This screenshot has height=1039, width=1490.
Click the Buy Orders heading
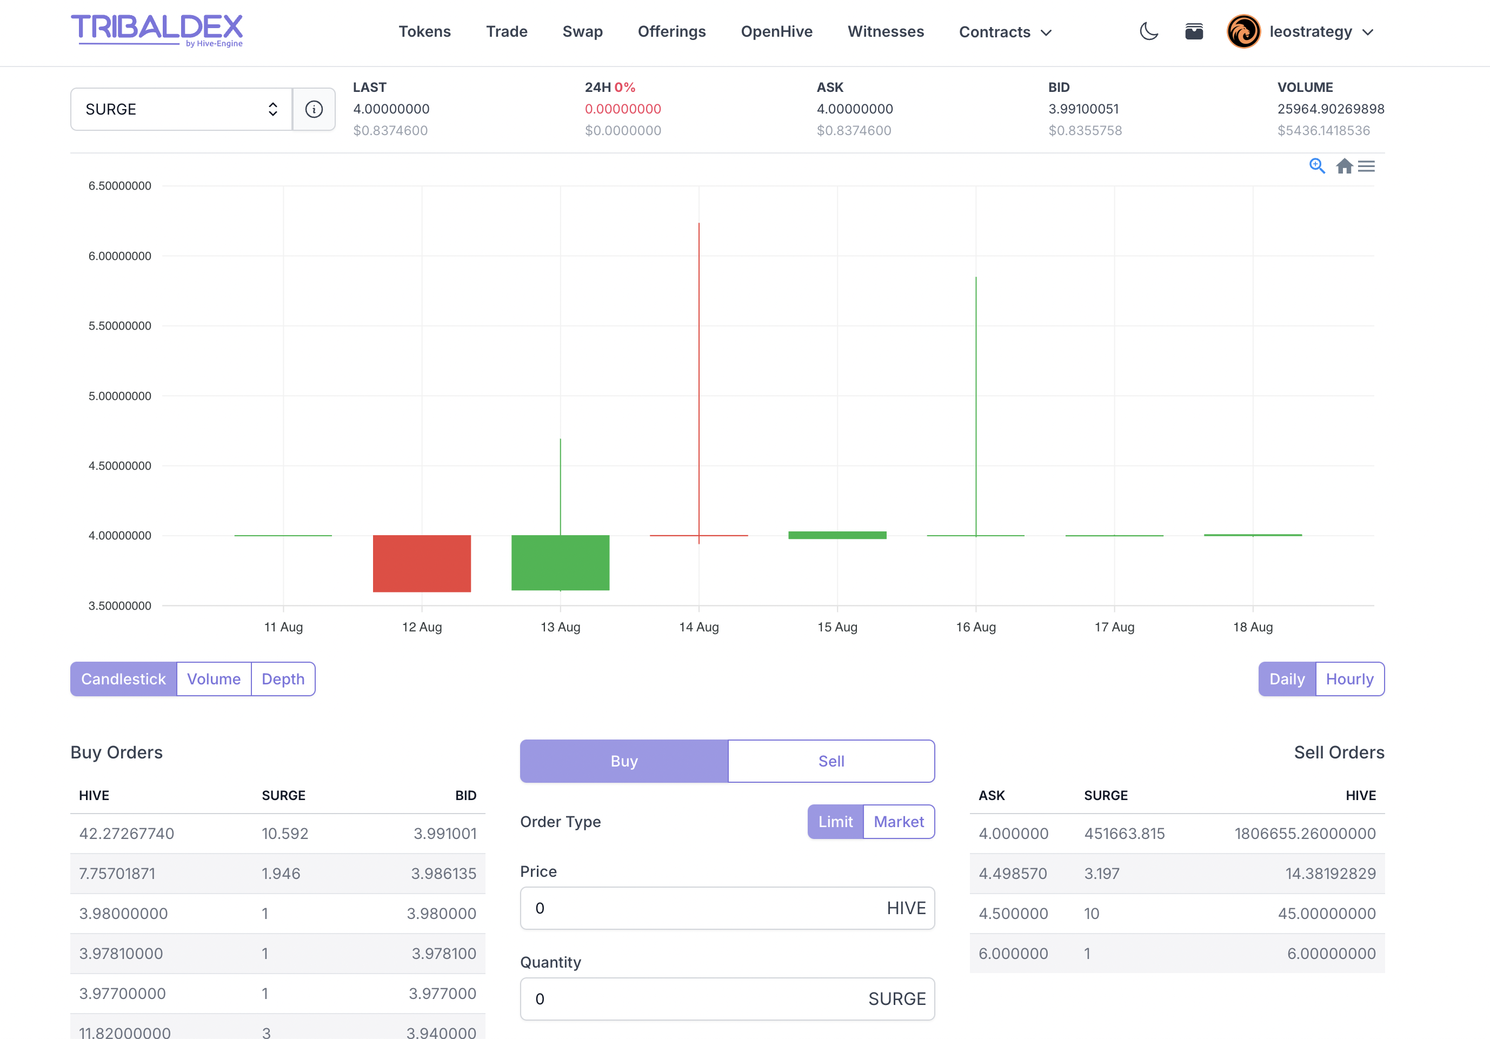[117, 752]
